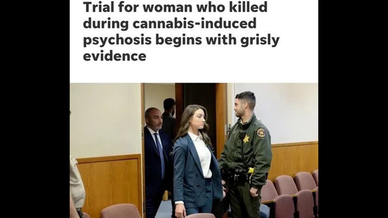
Task: Click the gold star badge on officer's chest
Action: 246,139
